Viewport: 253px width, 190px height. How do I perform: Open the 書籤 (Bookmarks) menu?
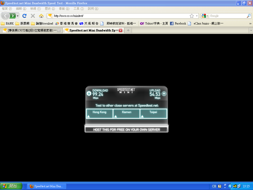(x=64, y=9)
